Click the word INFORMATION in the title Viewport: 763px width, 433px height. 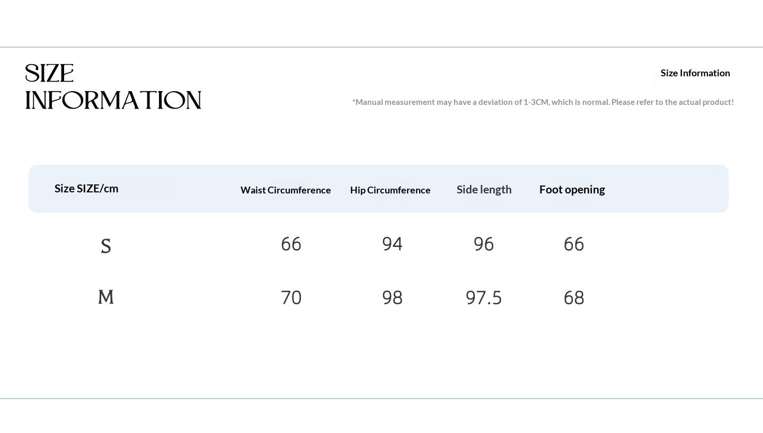113,100
